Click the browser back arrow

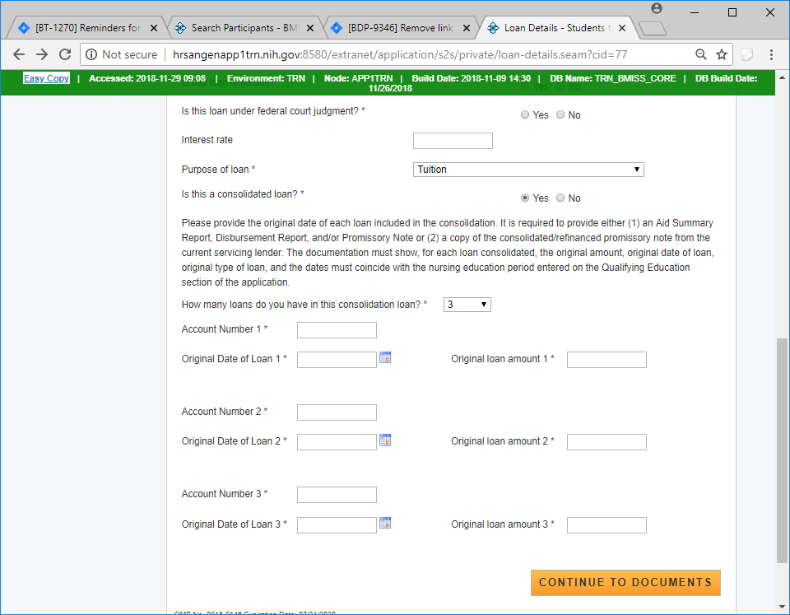pyautogui.click(x=19, y=54)
